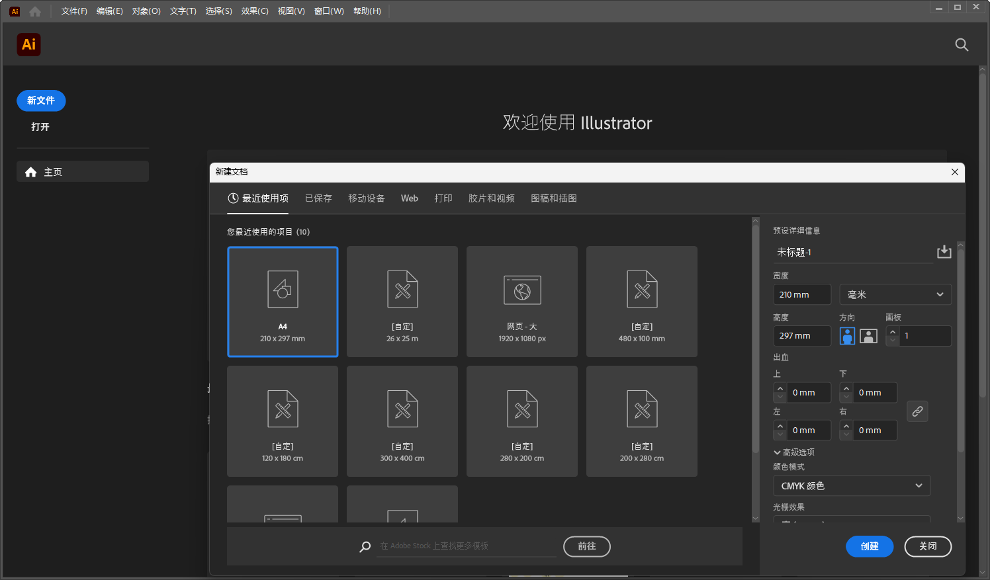
Task: Open the 视图(V) menu
Action: (x=291, y=11)
